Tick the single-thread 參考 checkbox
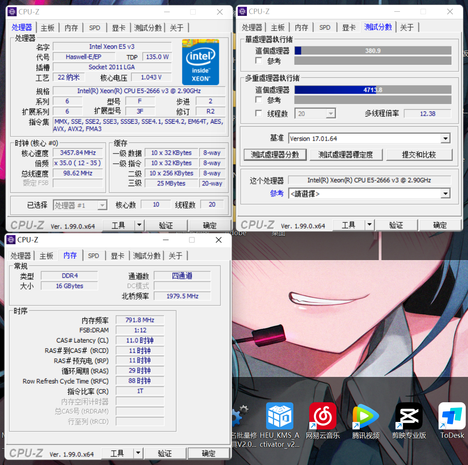Image resolution: width=468 pixels, height=465 pixels. pos(259,60)
